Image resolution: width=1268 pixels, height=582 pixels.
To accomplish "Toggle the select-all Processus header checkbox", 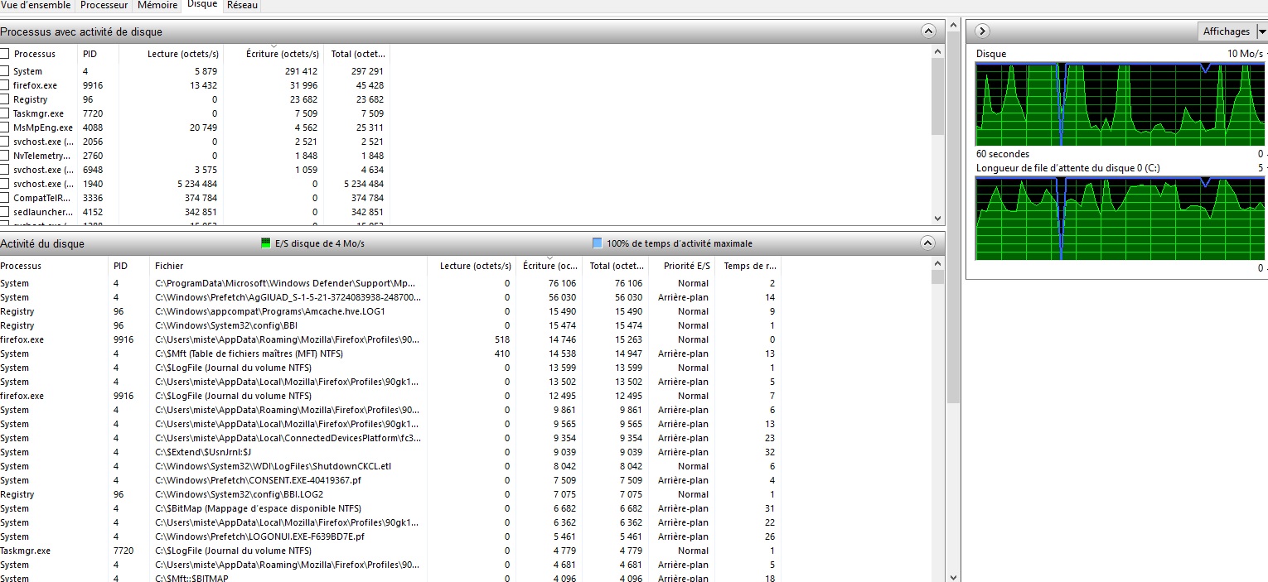I will pos(5,54).
